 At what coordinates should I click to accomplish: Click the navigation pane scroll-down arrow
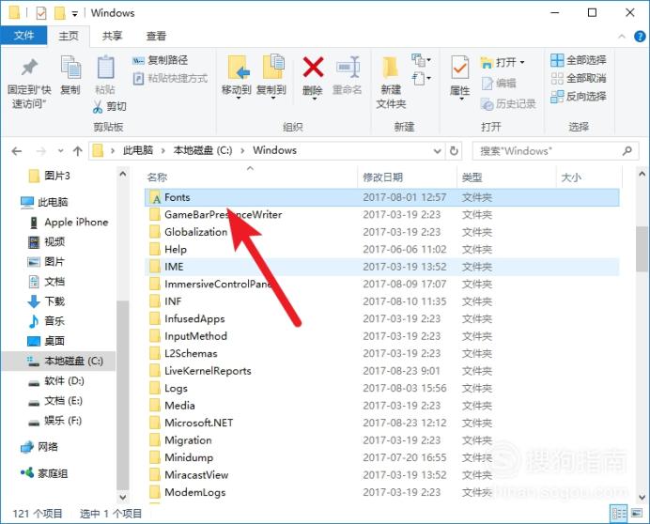click(x=123, y=497)
